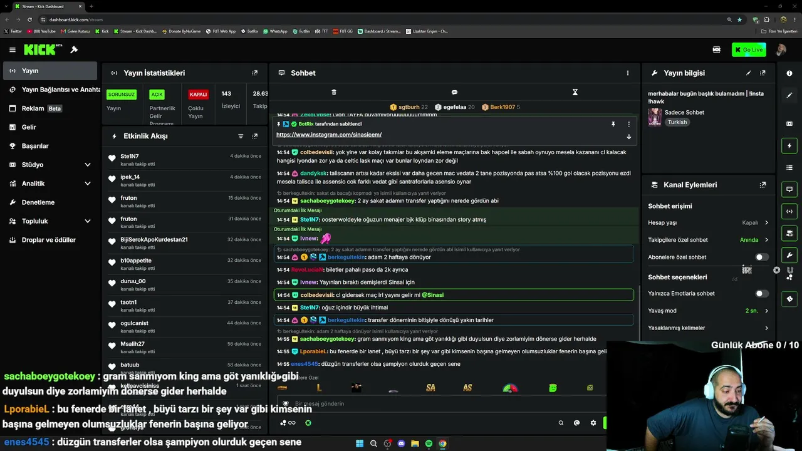Toggle the stream stats icon in right rail
802x451 pixels.
pyautogui.click(x=789, y=211)
